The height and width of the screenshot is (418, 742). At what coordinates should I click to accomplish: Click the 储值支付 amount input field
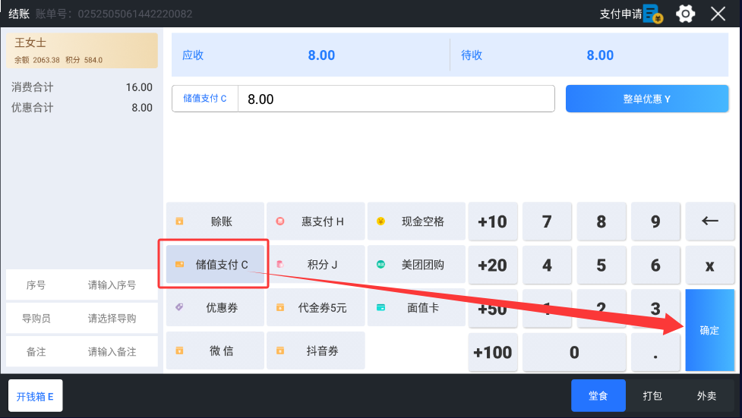pos(396,99)
